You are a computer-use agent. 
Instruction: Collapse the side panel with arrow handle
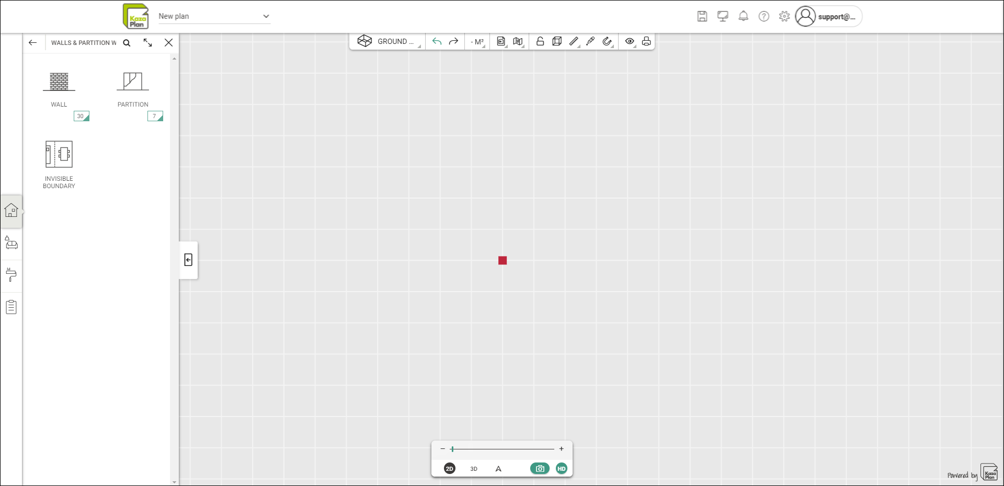188,260
